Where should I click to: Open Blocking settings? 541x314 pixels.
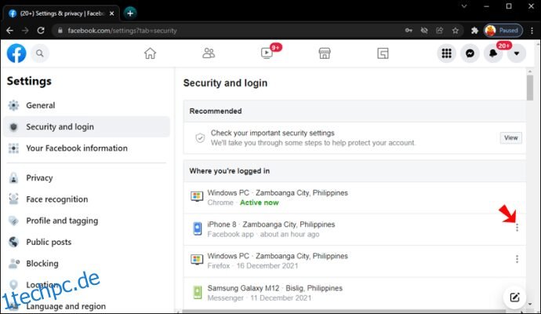click(x=86, y=264)
